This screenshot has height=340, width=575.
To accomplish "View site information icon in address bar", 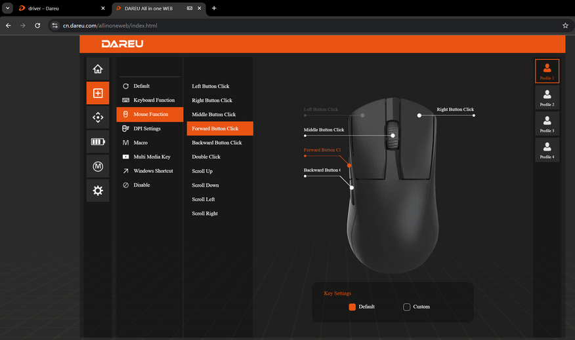I will [x=54, y=26].
